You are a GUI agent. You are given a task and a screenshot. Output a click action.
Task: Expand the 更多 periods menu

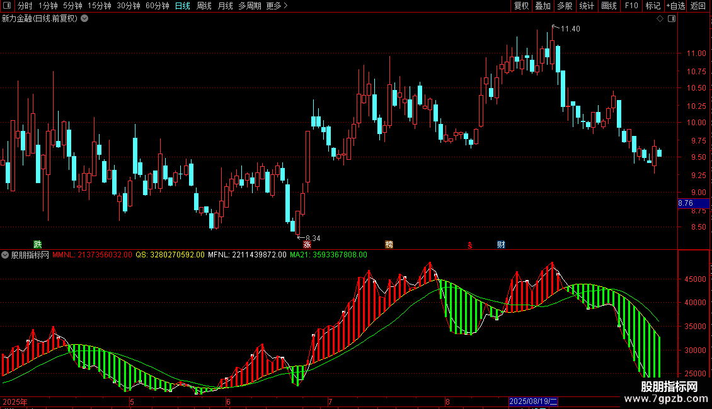point(277,6)
